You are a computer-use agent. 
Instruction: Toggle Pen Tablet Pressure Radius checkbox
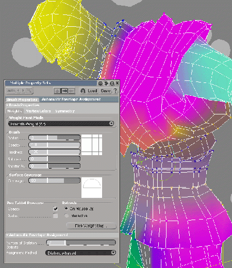tap(55, 216)
